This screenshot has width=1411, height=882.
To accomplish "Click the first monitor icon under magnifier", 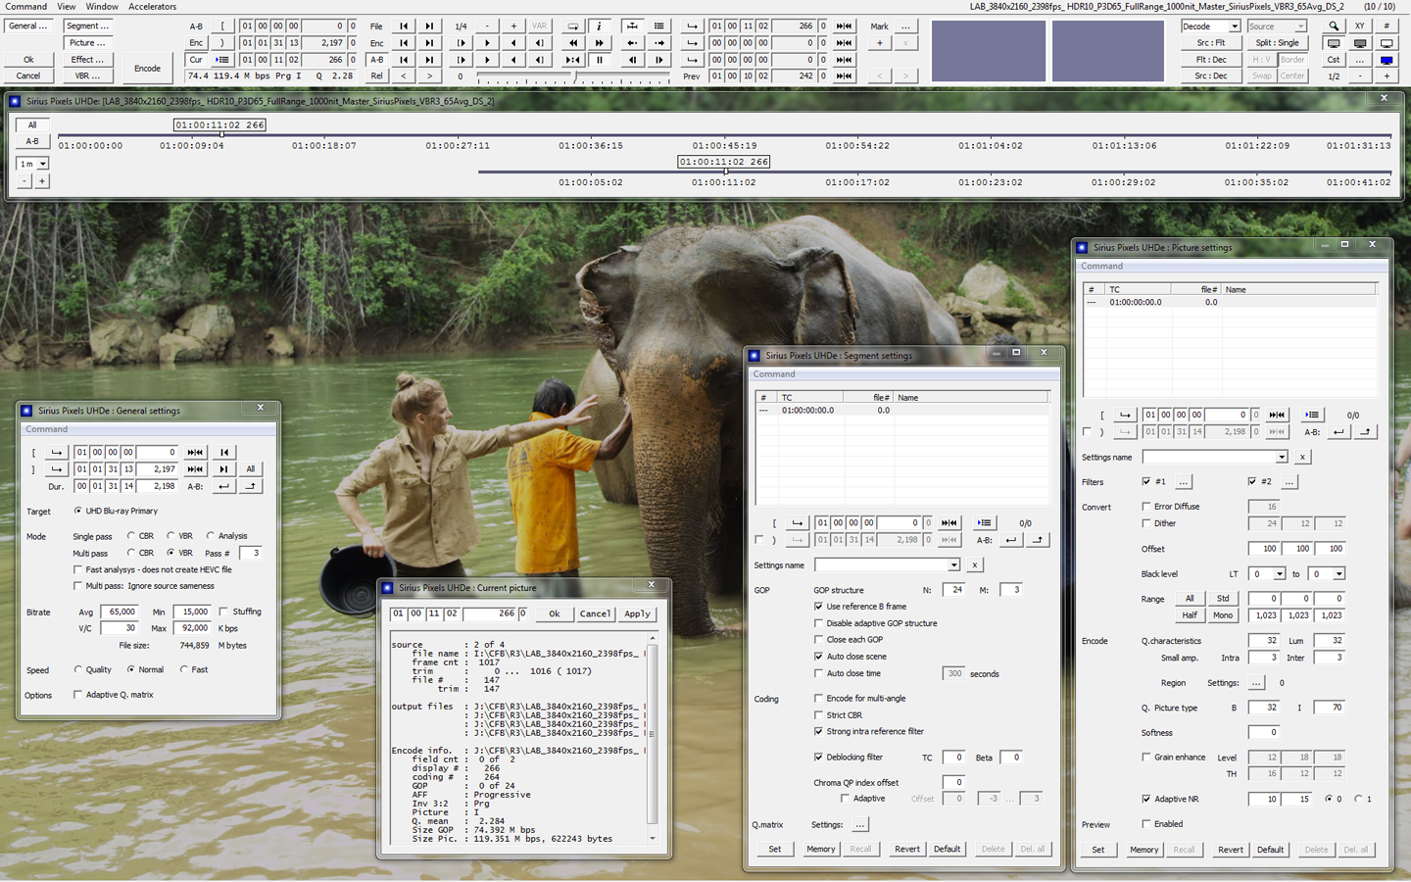I will (1334, 43).
